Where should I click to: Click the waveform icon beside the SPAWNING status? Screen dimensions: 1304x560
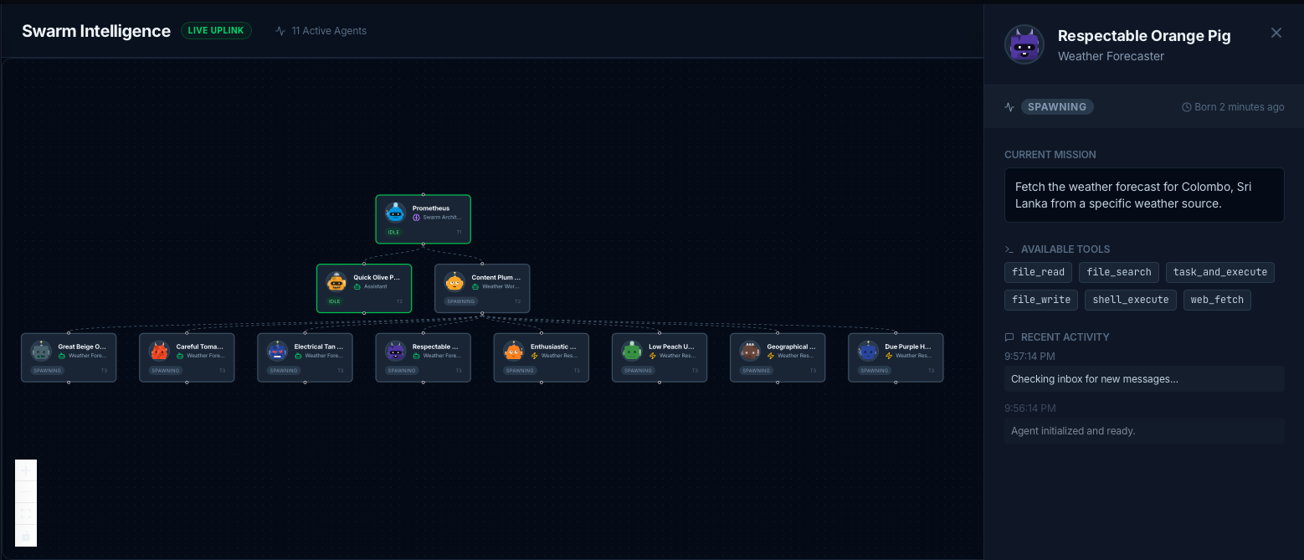pos(1009,106)
